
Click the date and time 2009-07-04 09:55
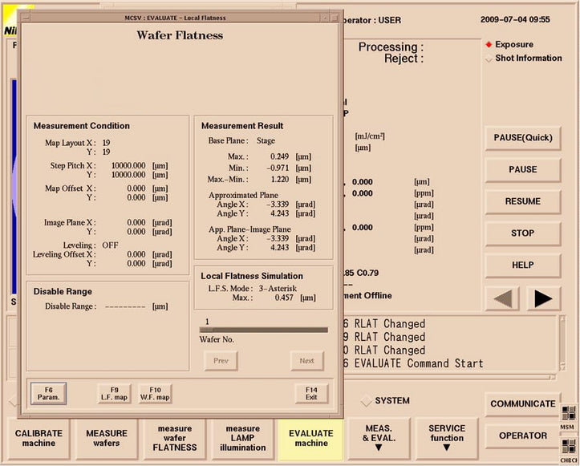[515, 19]
